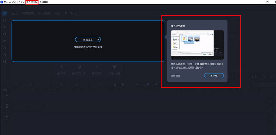Image resolution: width=276 pixels, height=135 pixels.
Task: Click the add track icon above tracks
Action: tap(5, 90)
